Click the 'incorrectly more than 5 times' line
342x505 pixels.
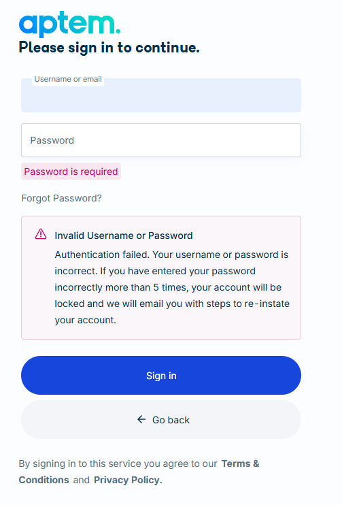tap(168, 287)
